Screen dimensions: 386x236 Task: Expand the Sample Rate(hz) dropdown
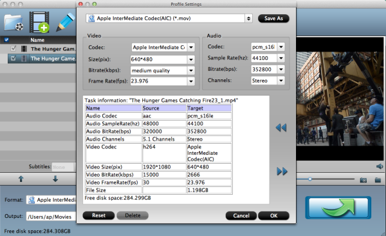(281, 58)
